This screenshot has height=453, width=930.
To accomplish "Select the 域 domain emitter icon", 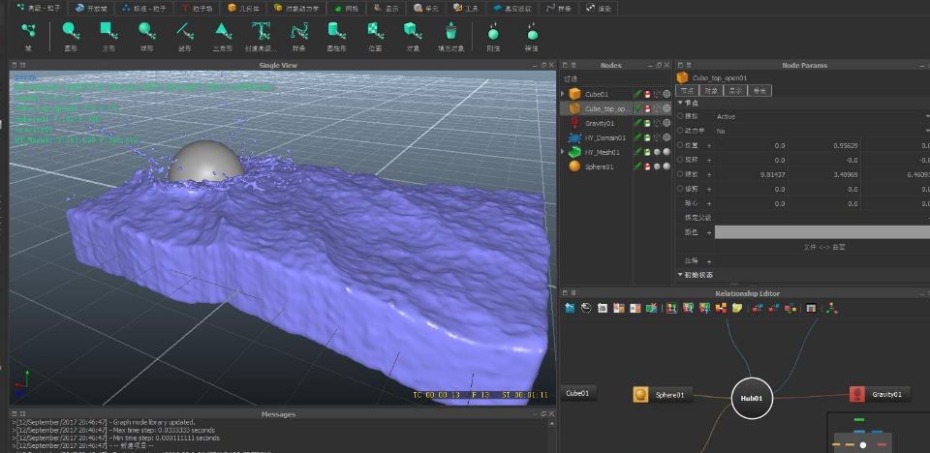I will (28, 30).
